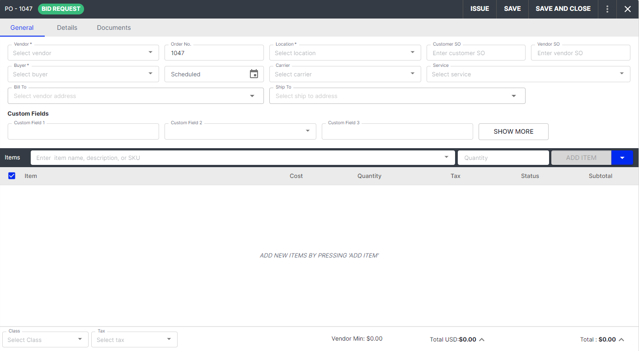Click the Quantity input field

coord(503,157)
